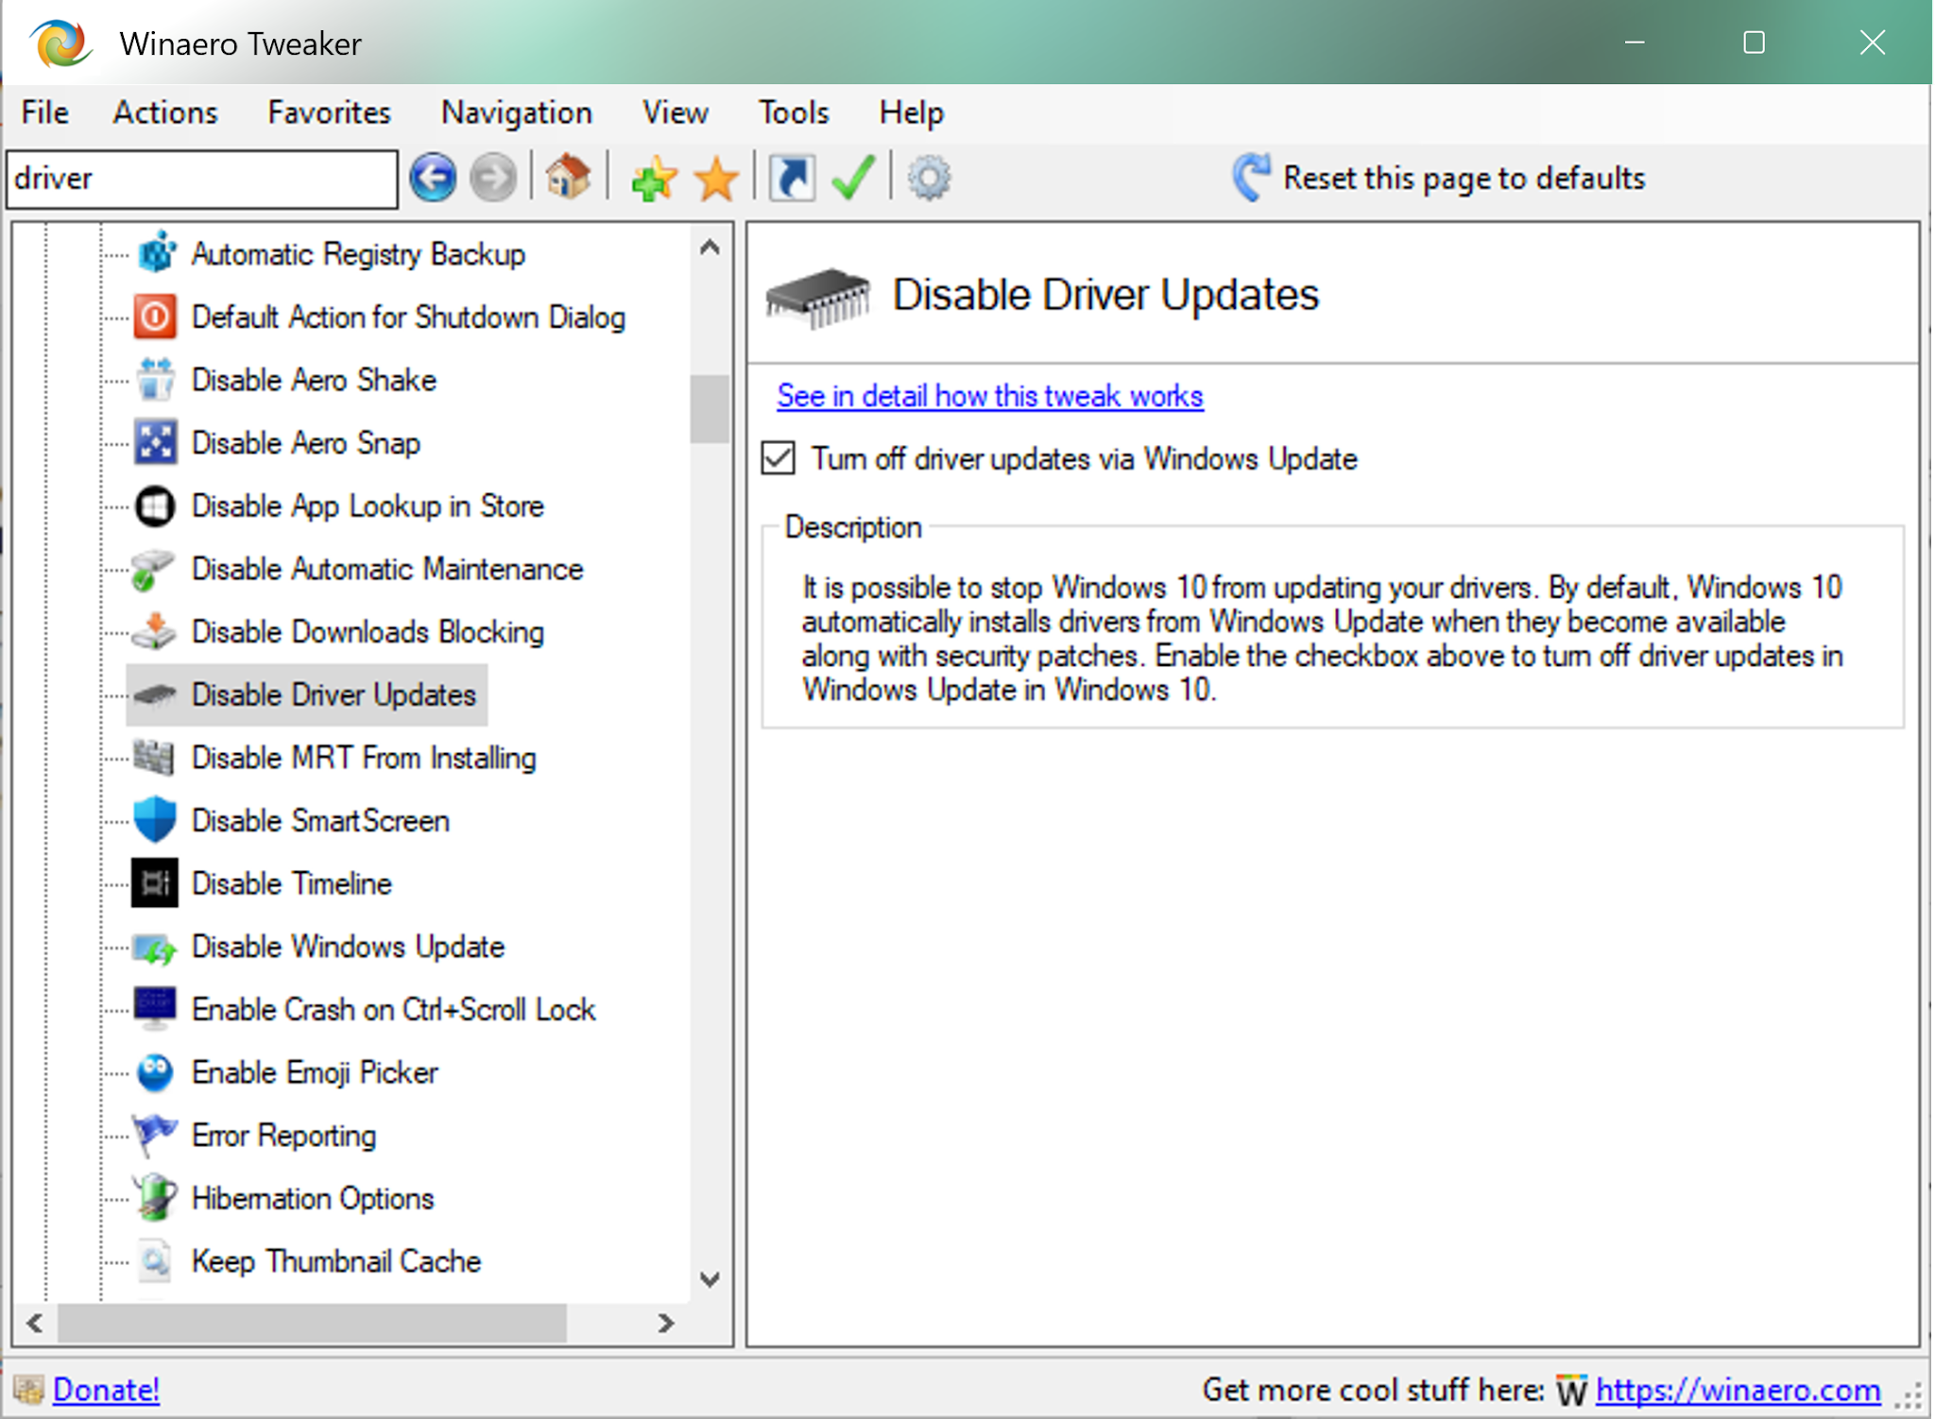1935x1419 pixels.
Task: Click the Home page icon in toolbar
Action: click(x=568, y=178)
